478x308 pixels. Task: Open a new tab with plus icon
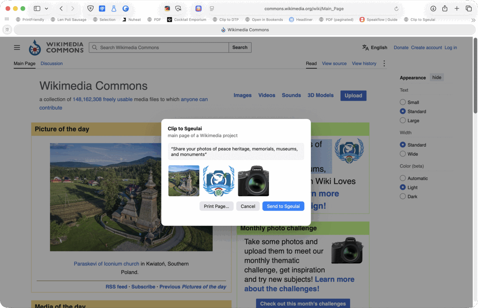457,9
